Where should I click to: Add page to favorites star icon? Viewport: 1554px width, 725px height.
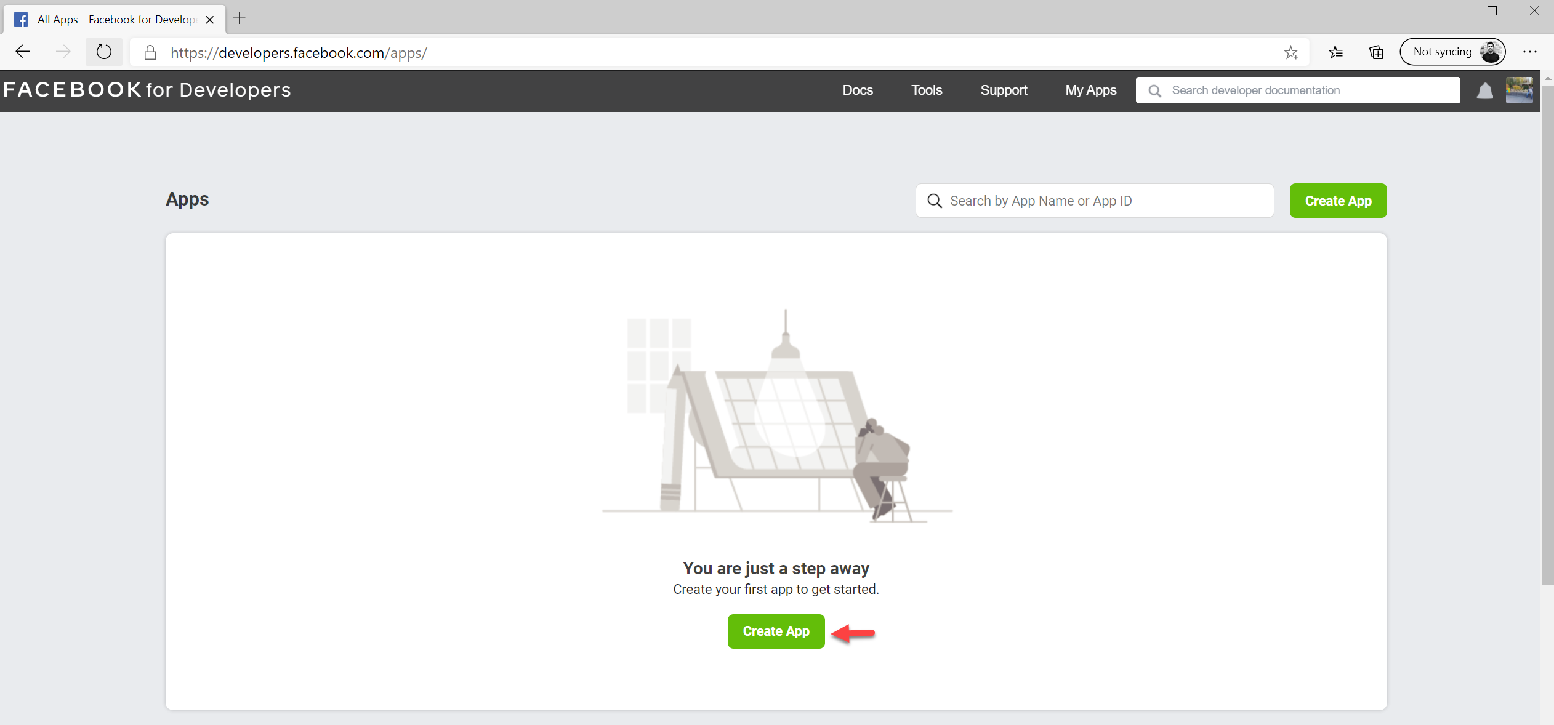tap(1291, 53)
